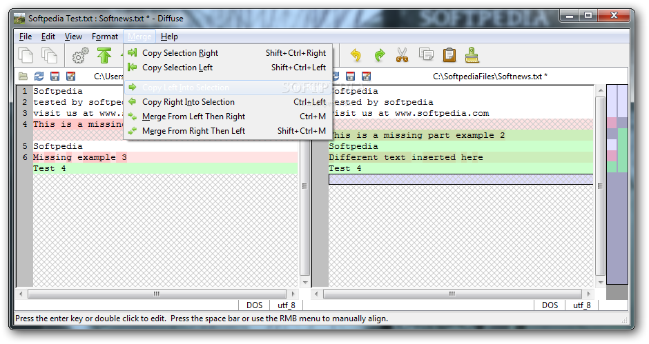Screen dimensions: 649x344
Task: Click scroll-up arrow of right pane
Action: click(x=600, y=90)
